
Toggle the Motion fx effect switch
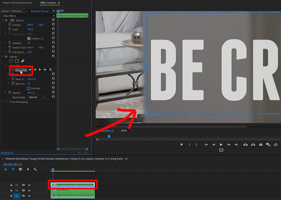click(6, 20)
